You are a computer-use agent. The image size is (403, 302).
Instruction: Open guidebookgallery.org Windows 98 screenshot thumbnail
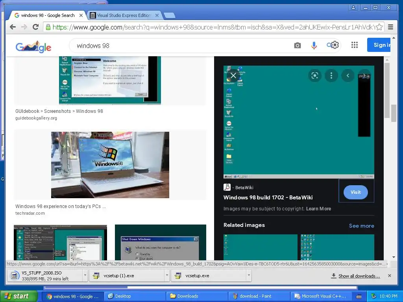click(x=110, y=80)
